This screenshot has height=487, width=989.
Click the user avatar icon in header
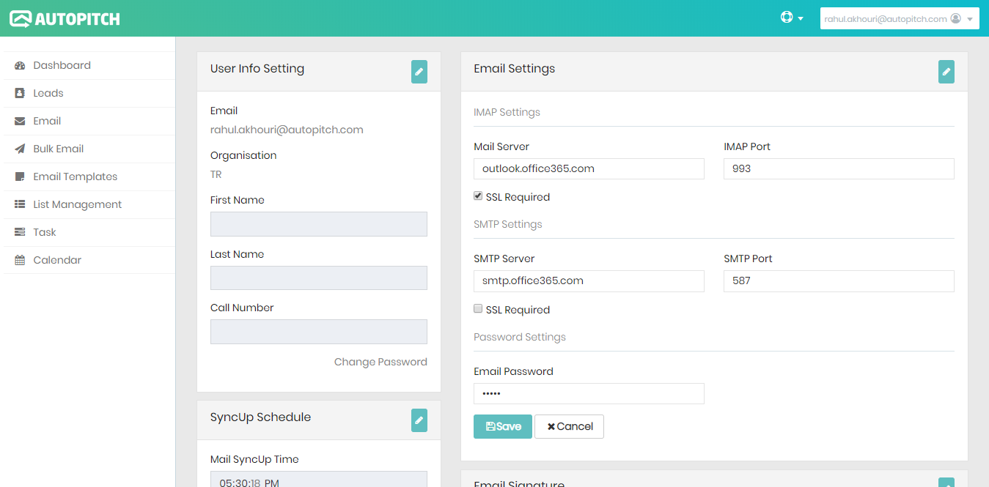point(955,19)
